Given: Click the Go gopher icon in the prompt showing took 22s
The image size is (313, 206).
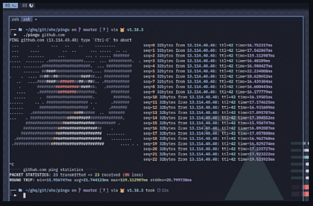Looking at the screenshot, I should pos(122,191).
